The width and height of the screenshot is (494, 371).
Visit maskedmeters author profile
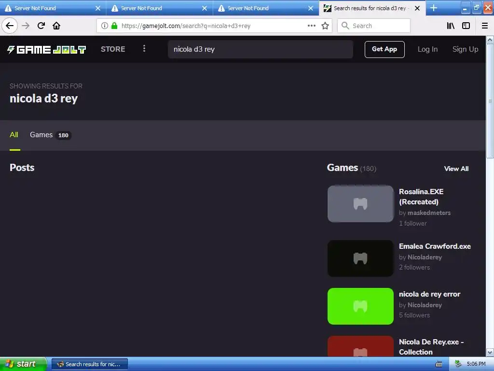coord(429,213)
